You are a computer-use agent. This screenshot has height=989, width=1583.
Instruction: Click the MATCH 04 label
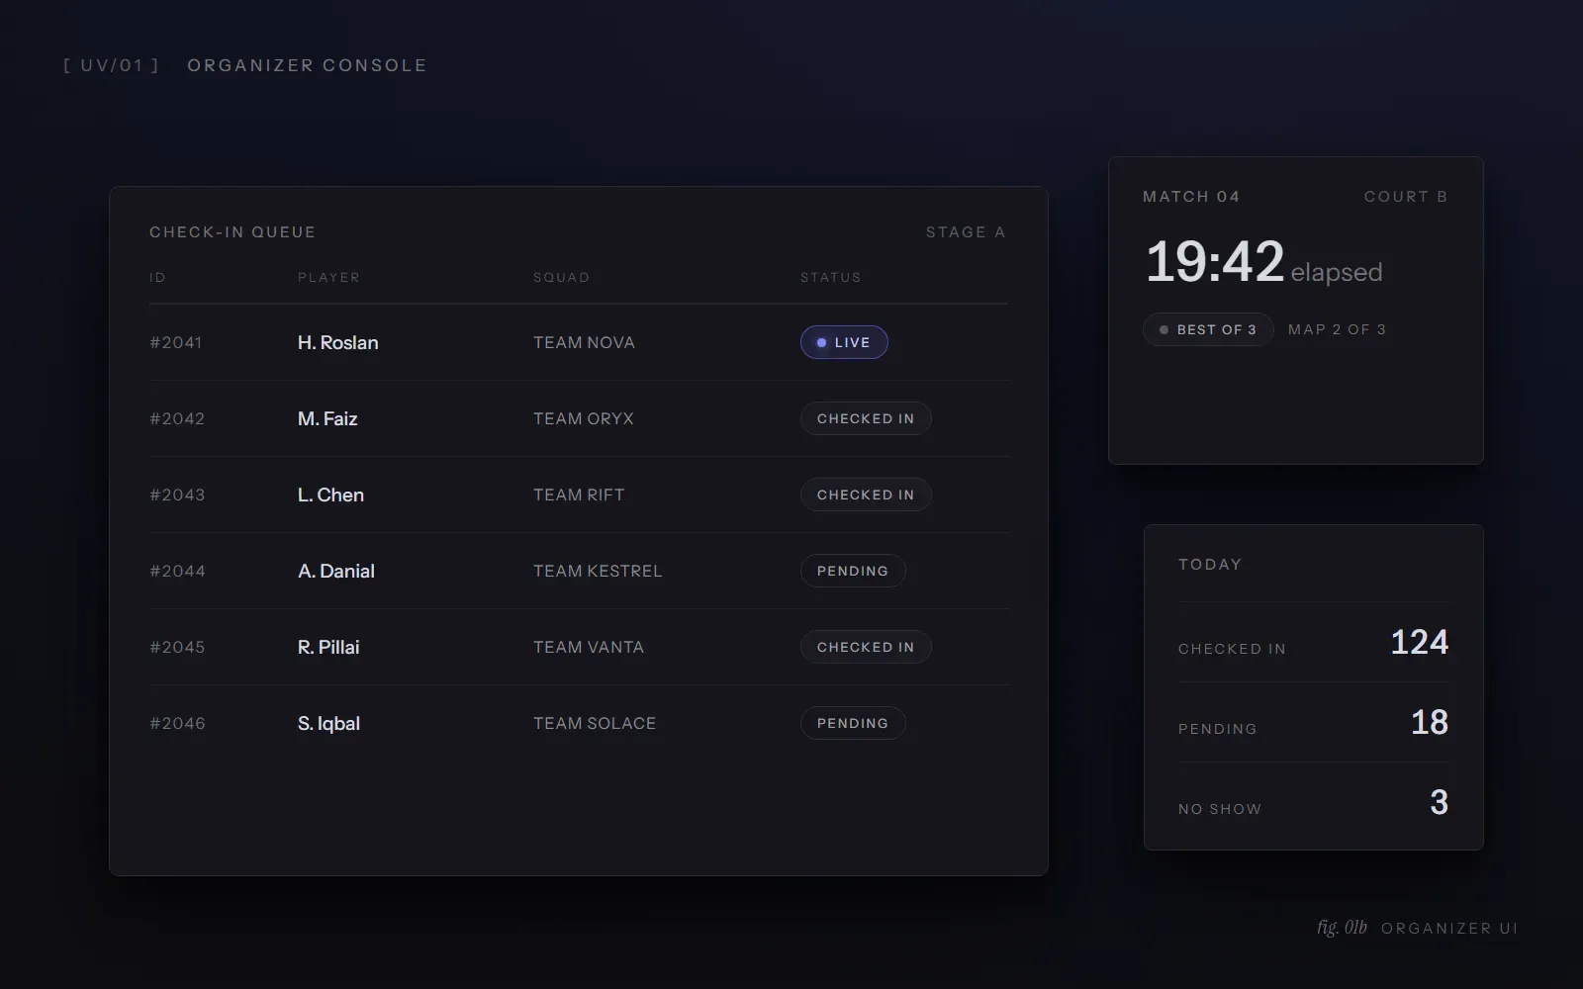pos(1191,197)
